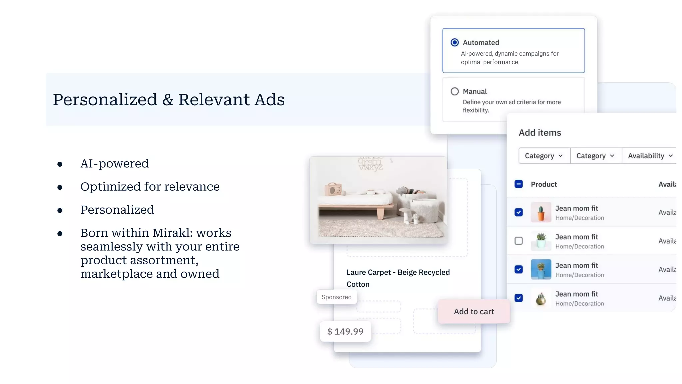Click the Add items heading

(540, 133)
